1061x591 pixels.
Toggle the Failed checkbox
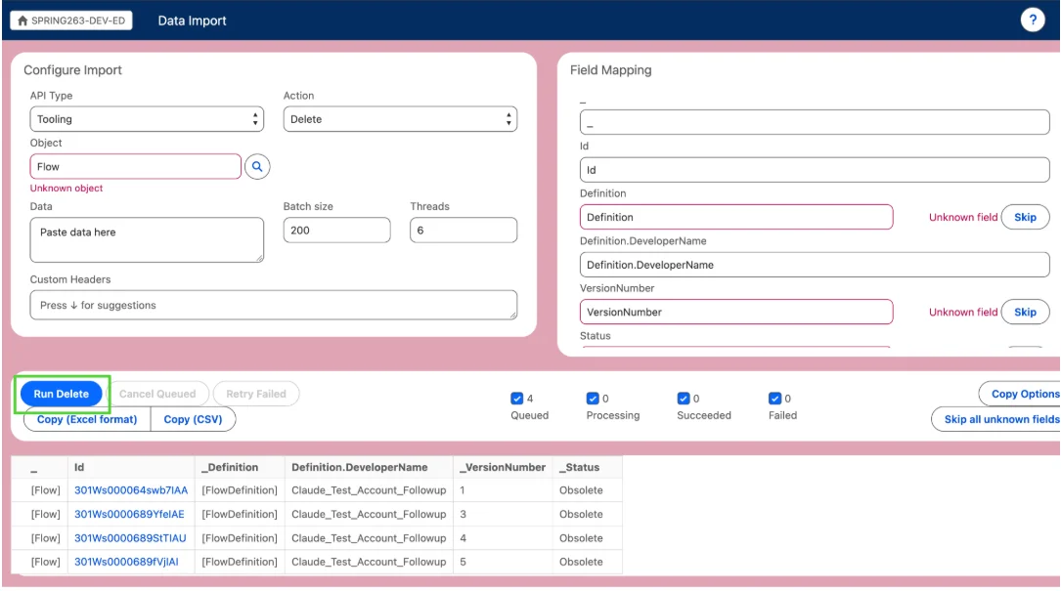click(x=774, y=399)
